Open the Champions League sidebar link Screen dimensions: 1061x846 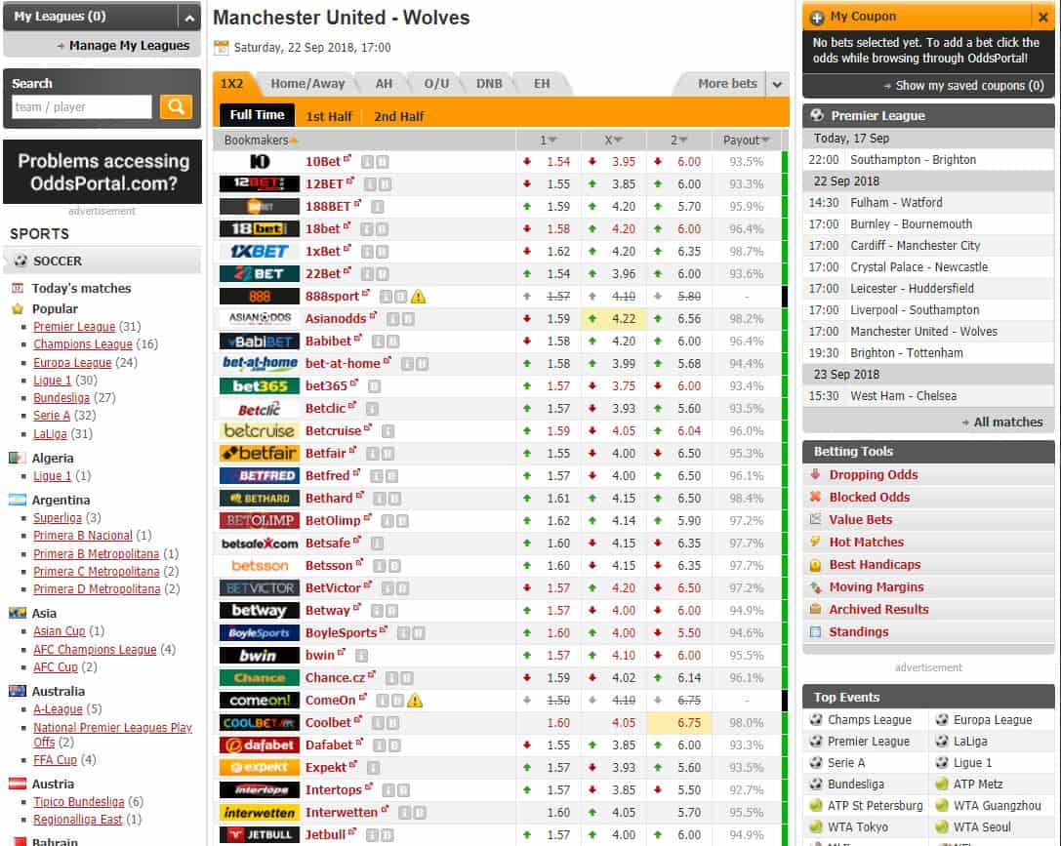pyautogui.click(x=83, y=344)
